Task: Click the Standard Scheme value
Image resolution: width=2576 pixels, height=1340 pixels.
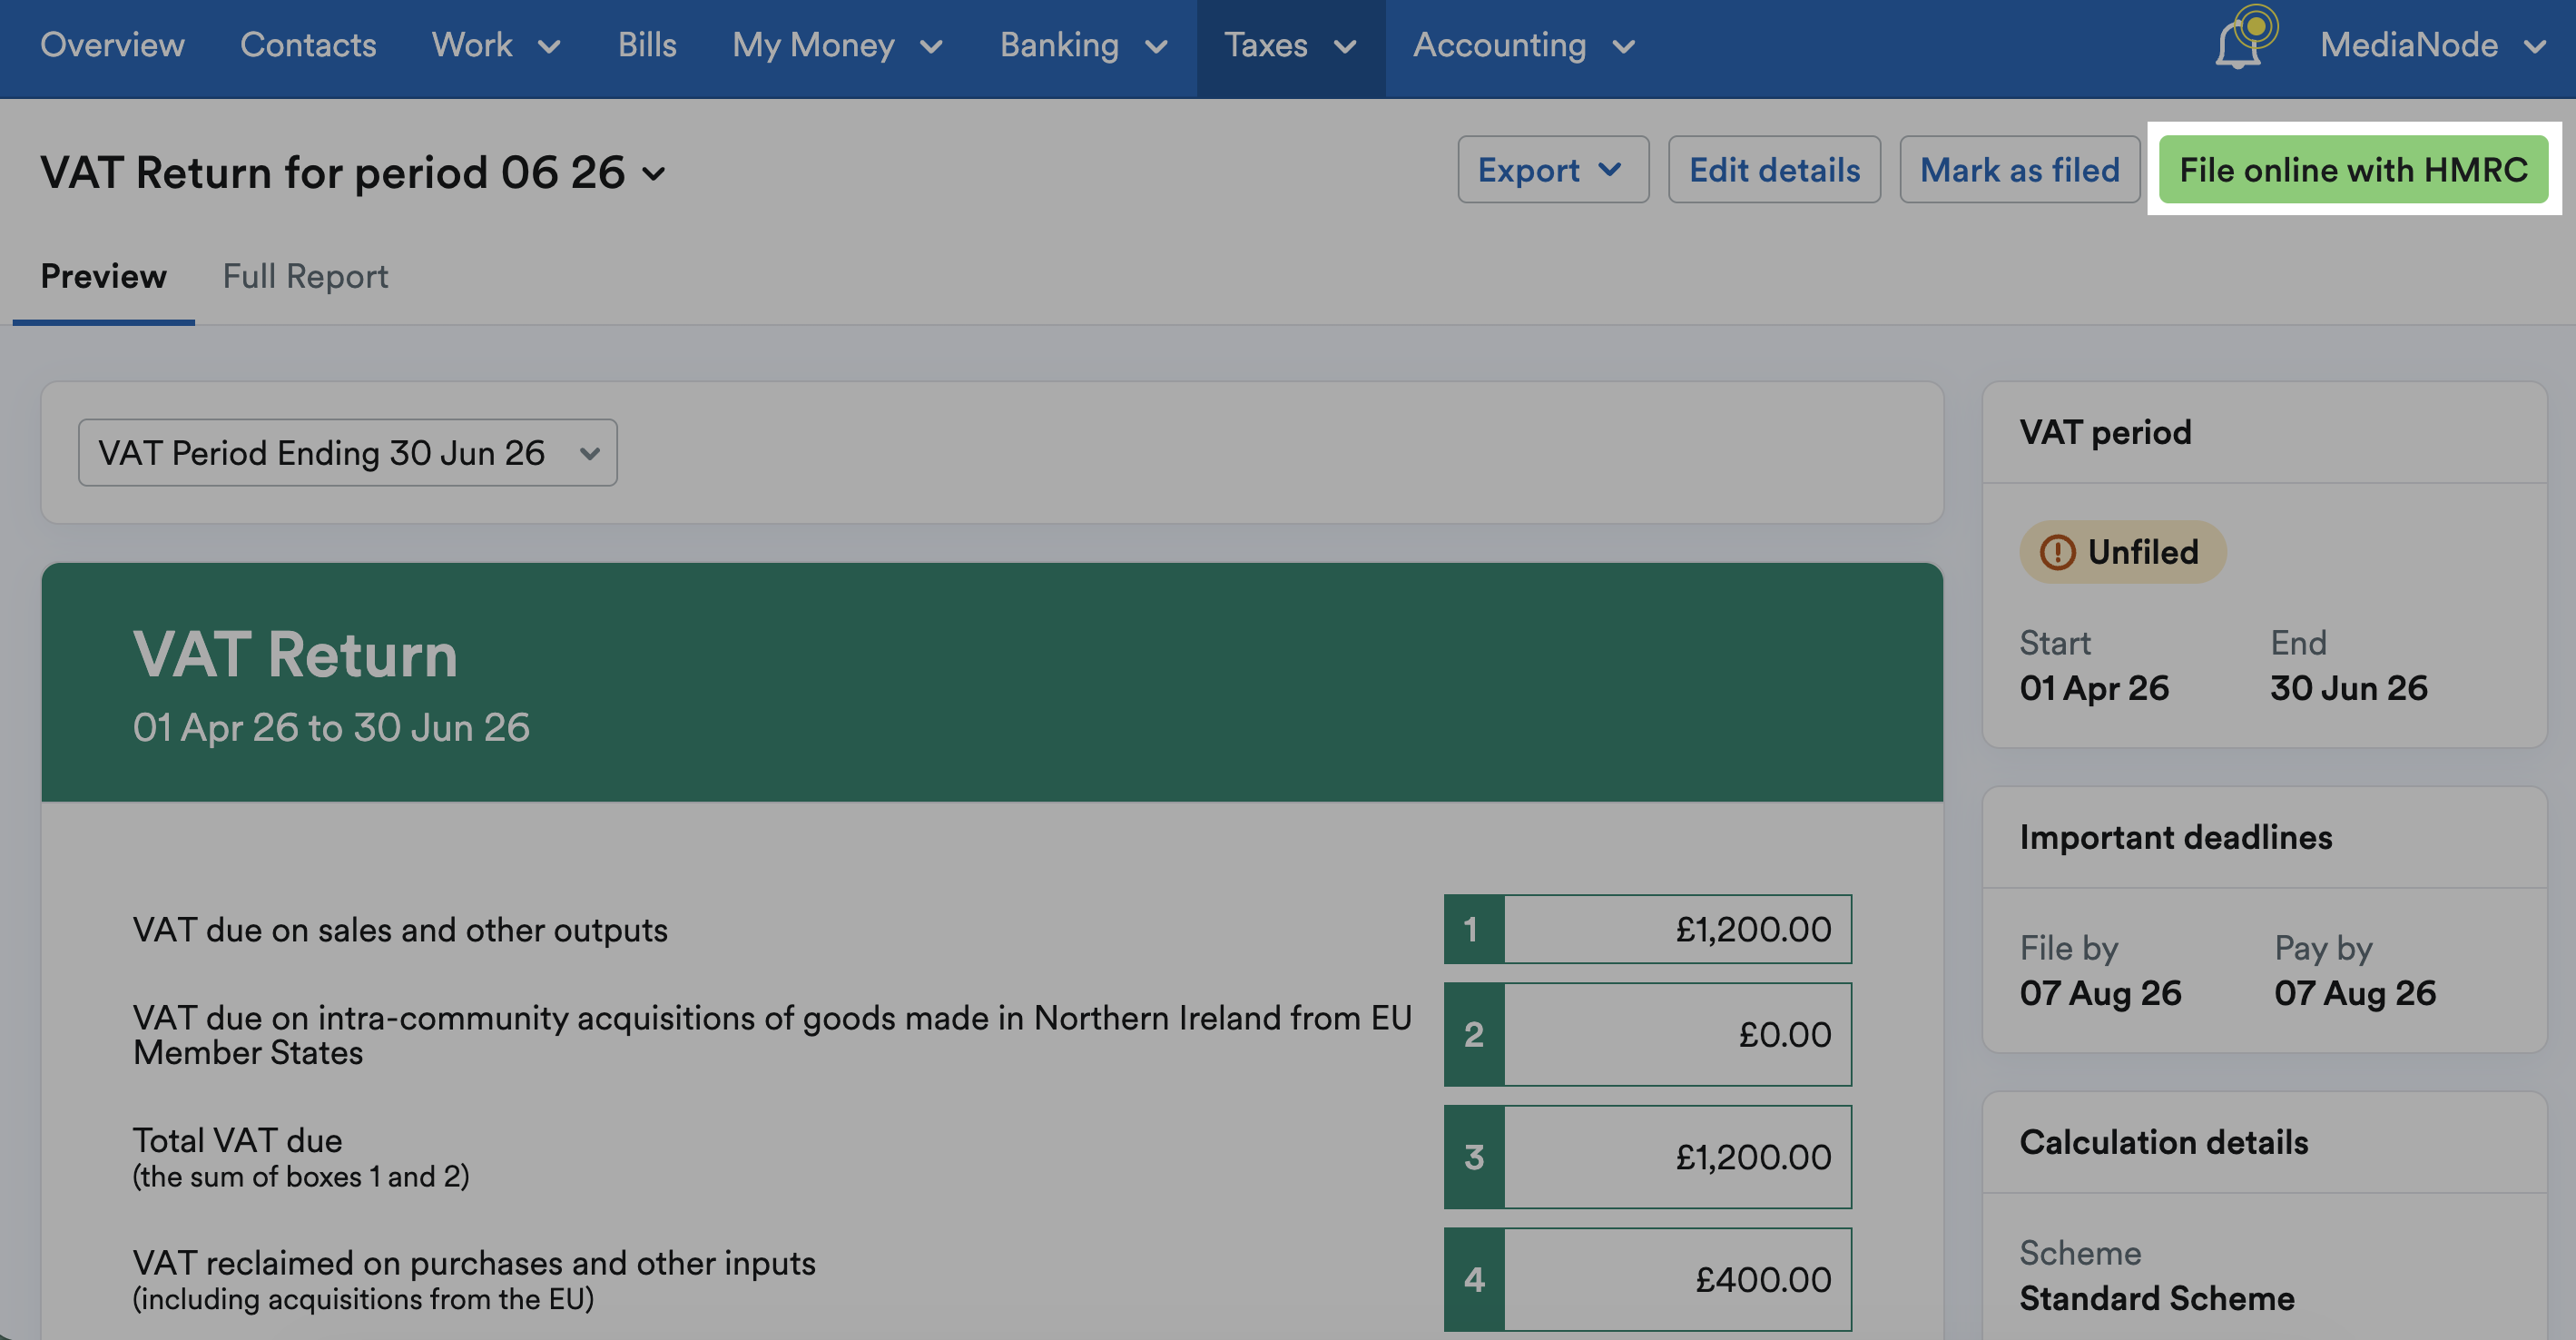Action: point(2157,1298)
